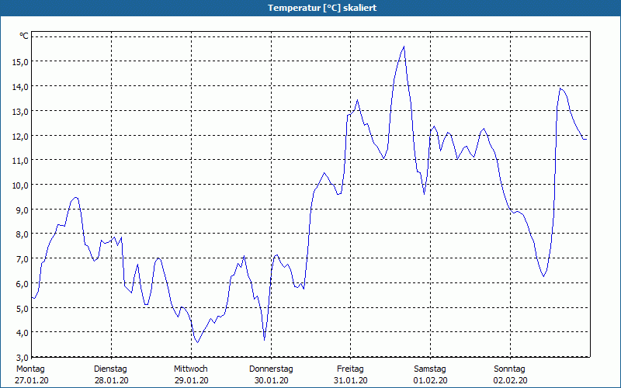Click the Montag day label
Image resolution: width=621 pixels, height=388 pixels.
(x=30, y=369)
